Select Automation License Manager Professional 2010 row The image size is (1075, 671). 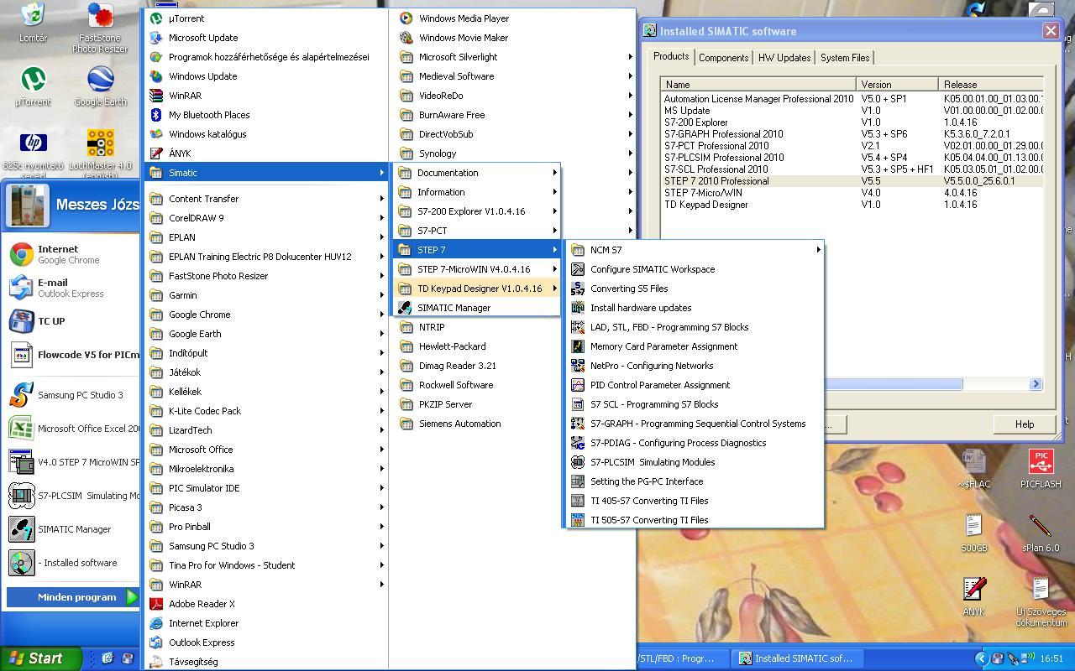(852, 99)
